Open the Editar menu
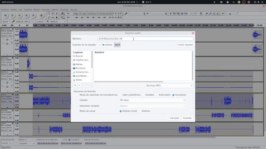The image size is (266, 149). click(x=14, y=10)
